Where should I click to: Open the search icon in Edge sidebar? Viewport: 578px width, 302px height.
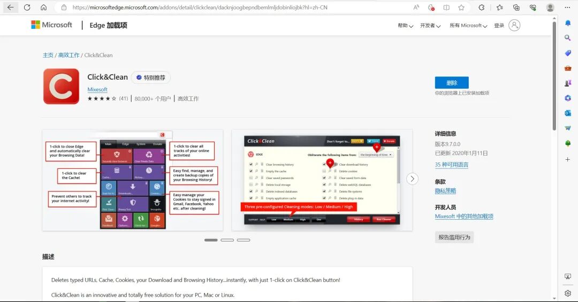tap(568, 37)
